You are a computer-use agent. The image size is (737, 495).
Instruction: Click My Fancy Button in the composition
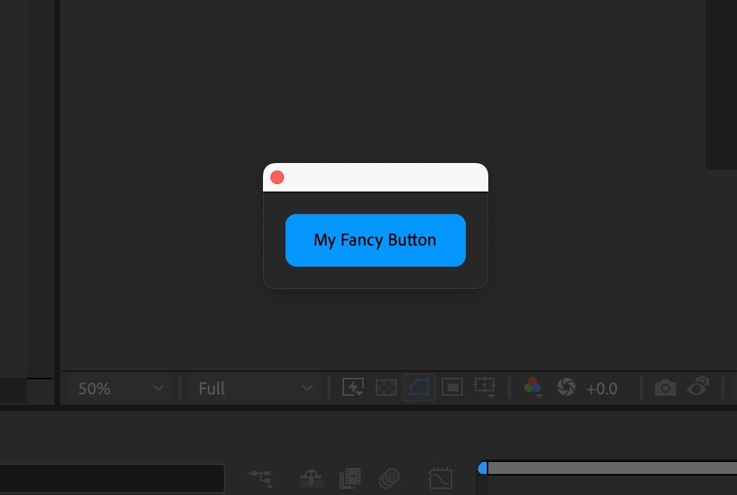[375, 240]
